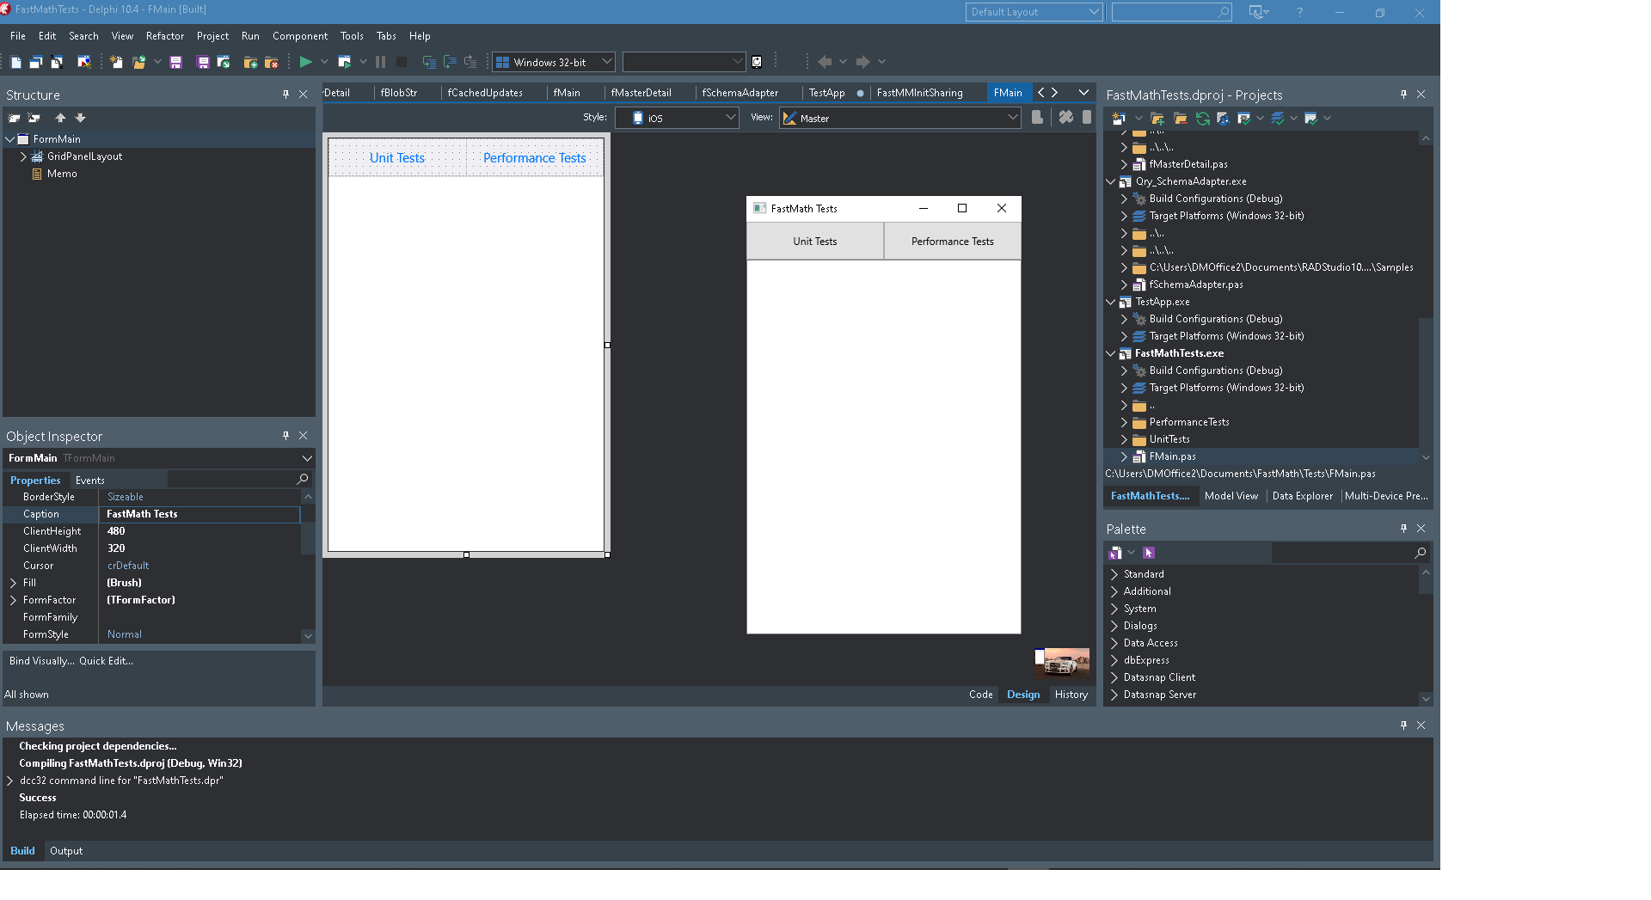Click the green Run button in toolbar
This screenshot has width=1651, height=900.
pos(305,62)
